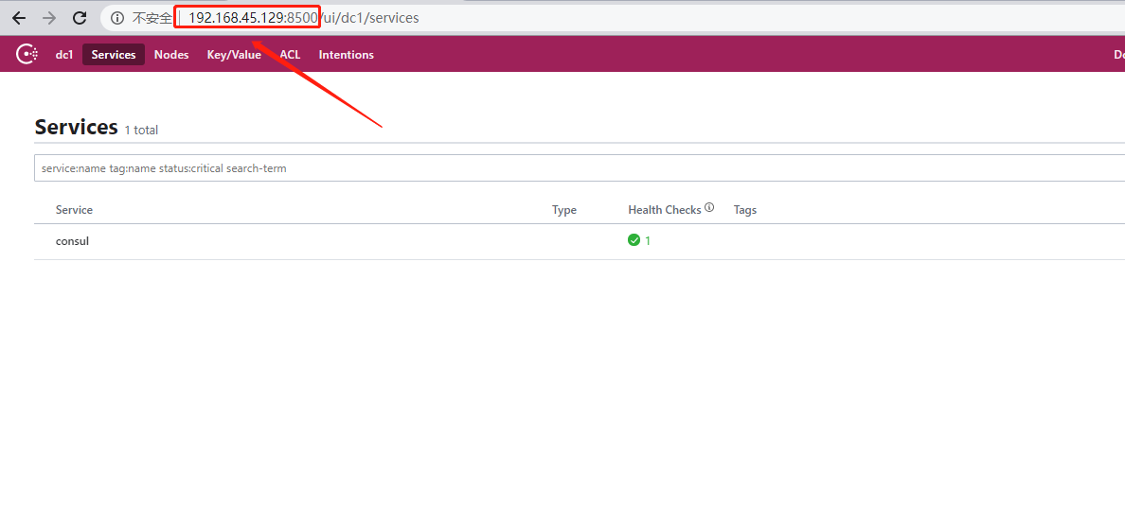Screen dimensions: 1125x507
Task: Click the '1 total' count text
Action: (141, 131)
